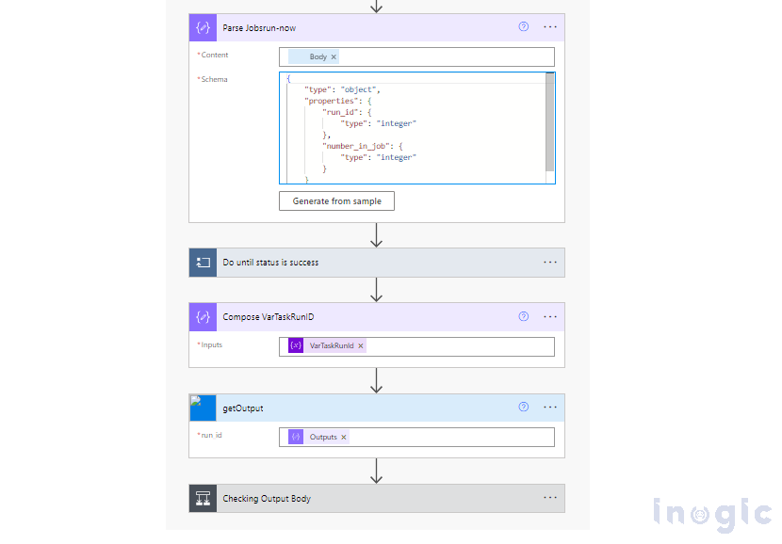Collapse the getOutput action header

coord(377,408)
